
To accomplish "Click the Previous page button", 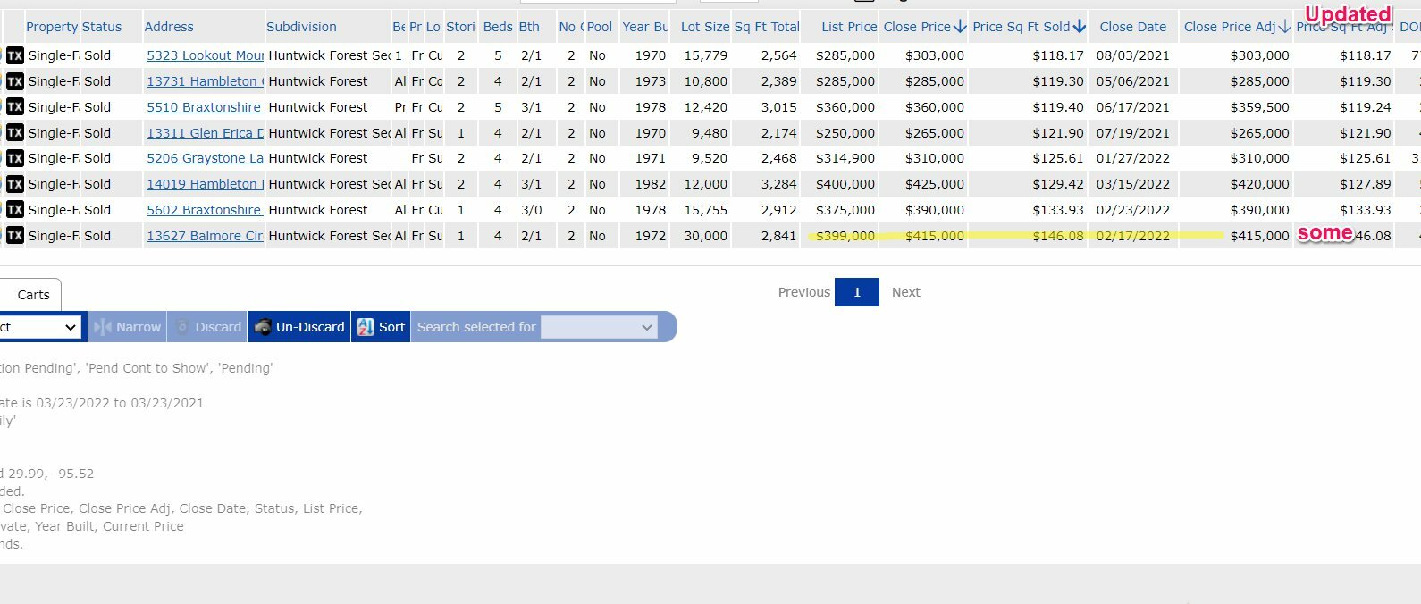I will tap(803, 292).
